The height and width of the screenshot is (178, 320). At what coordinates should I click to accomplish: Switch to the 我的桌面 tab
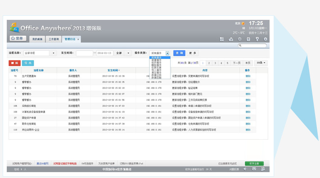click(x=37, y=39)
